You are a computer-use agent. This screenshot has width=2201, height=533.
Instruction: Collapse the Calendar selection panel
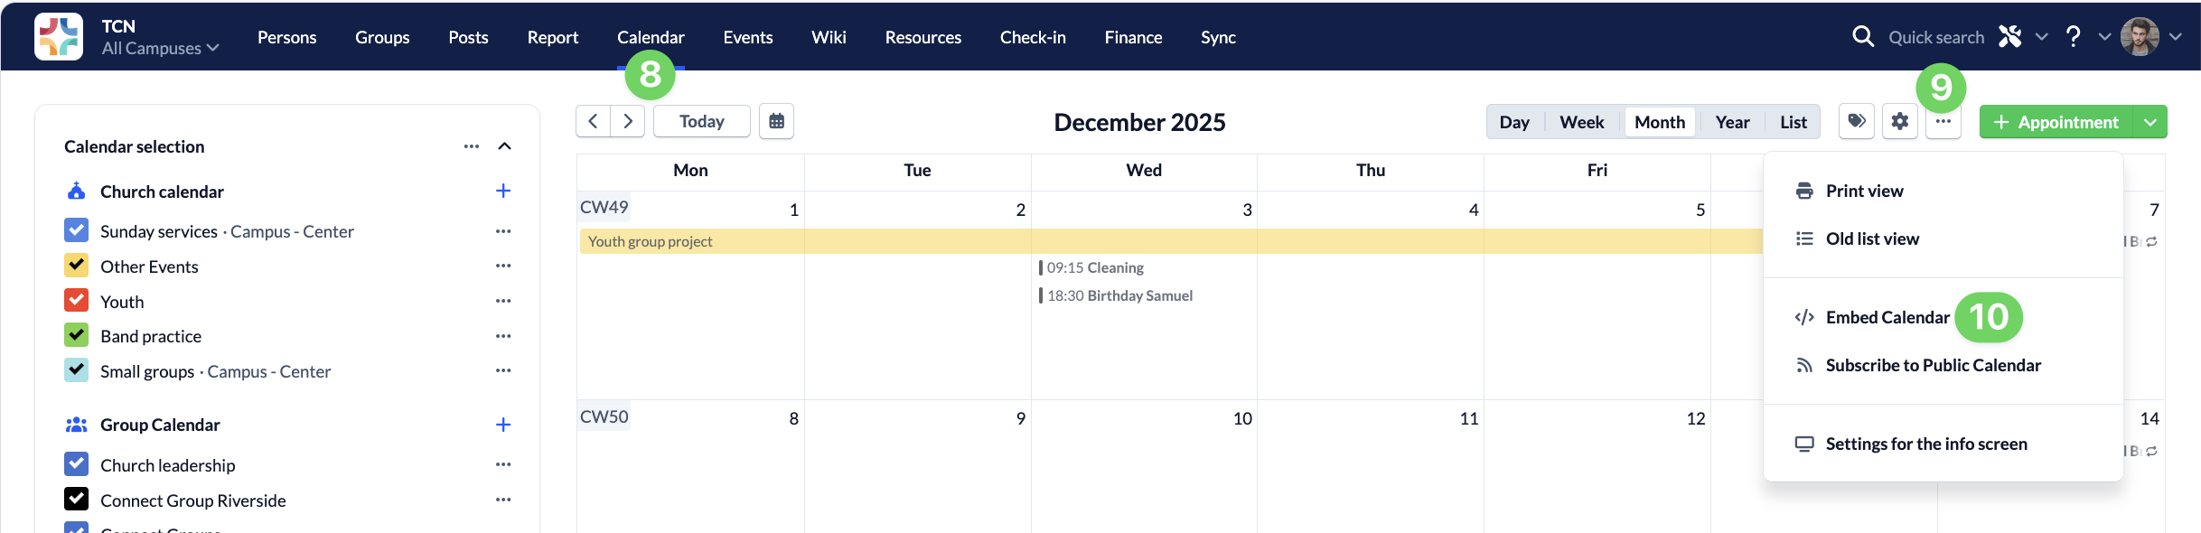click(x=505, y=146)
